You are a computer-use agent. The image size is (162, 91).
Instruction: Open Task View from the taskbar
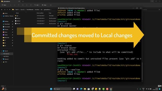pos(74,89)
